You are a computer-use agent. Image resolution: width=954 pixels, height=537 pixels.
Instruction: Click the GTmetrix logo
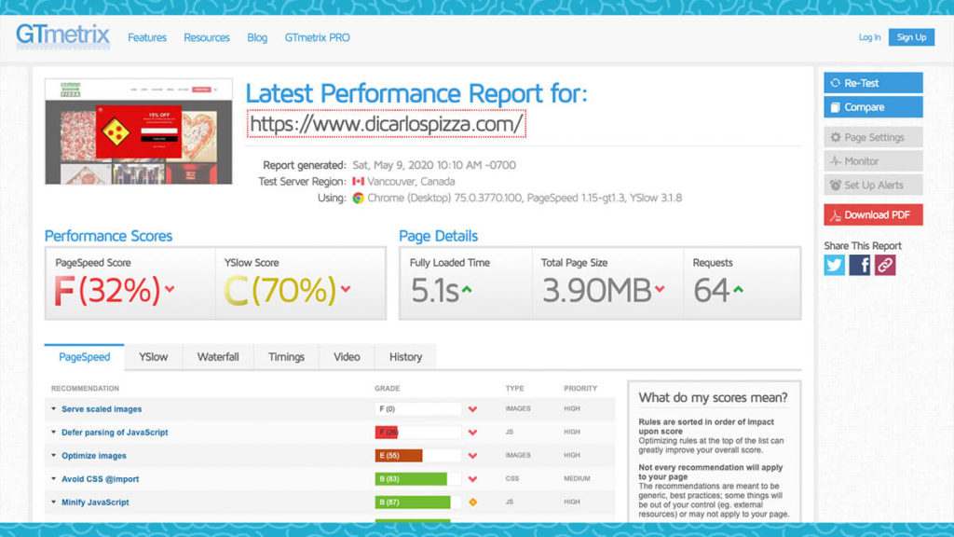(x=62, y=37)
